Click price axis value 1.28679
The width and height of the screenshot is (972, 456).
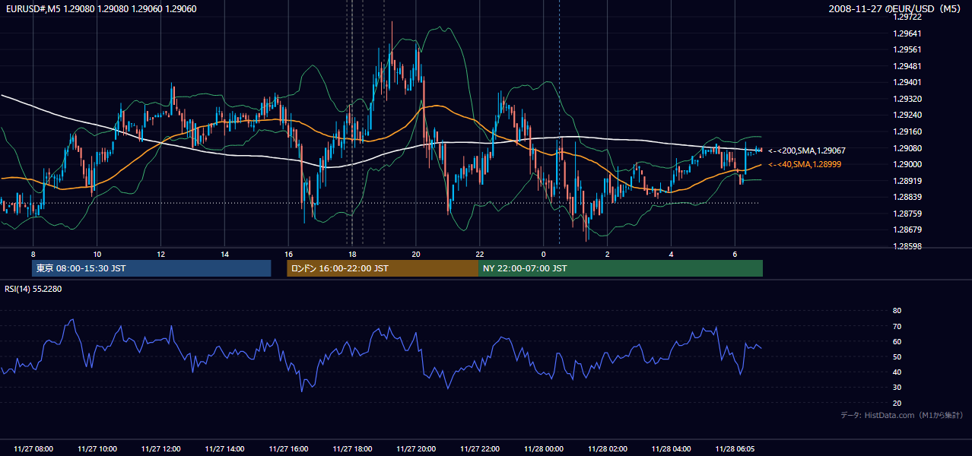click(907, 230)
